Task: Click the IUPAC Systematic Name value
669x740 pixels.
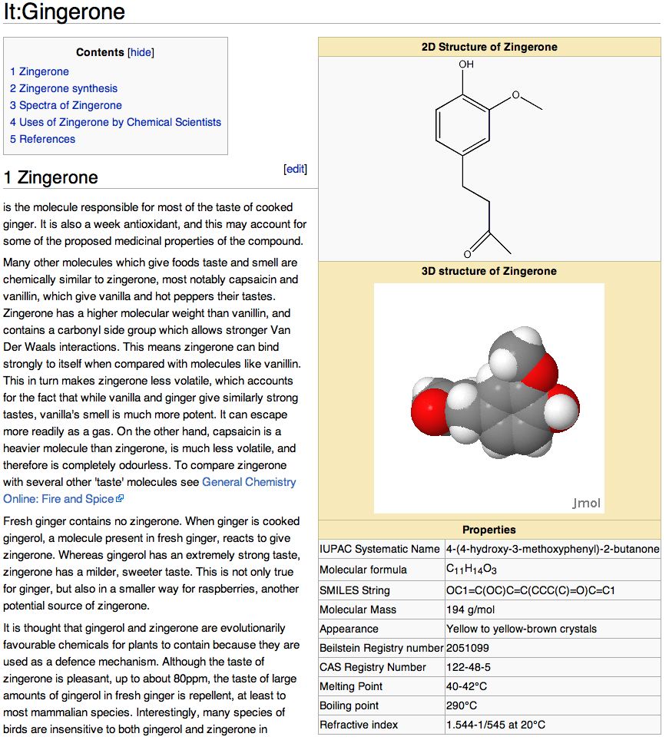Action: coord(551,549)
